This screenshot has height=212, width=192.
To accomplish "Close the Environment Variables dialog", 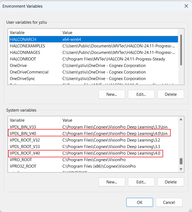I will (x=186, y=6).
